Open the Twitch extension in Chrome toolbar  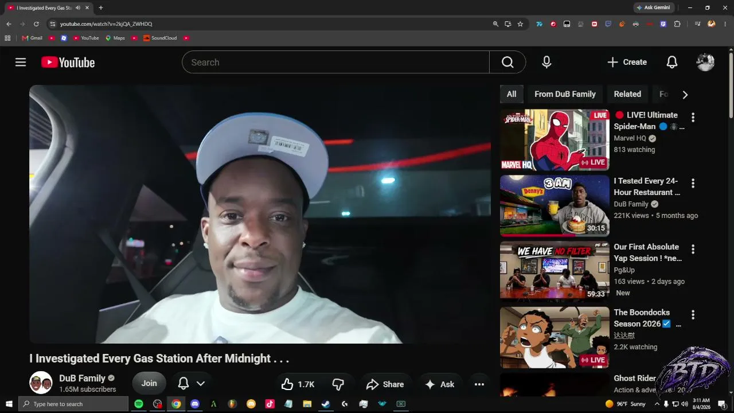(x=663, y=24)
